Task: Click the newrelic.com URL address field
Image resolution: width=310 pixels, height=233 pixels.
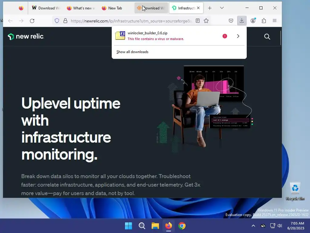Action: 131,21
